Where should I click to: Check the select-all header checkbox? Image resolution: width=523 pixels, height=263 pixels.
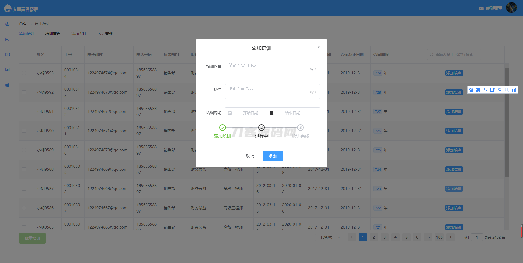click(24, 55)
